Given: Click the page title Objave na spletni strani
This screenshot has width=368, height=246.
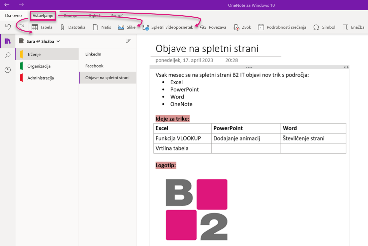Looking at the screenshot, I should pos(207,49).
